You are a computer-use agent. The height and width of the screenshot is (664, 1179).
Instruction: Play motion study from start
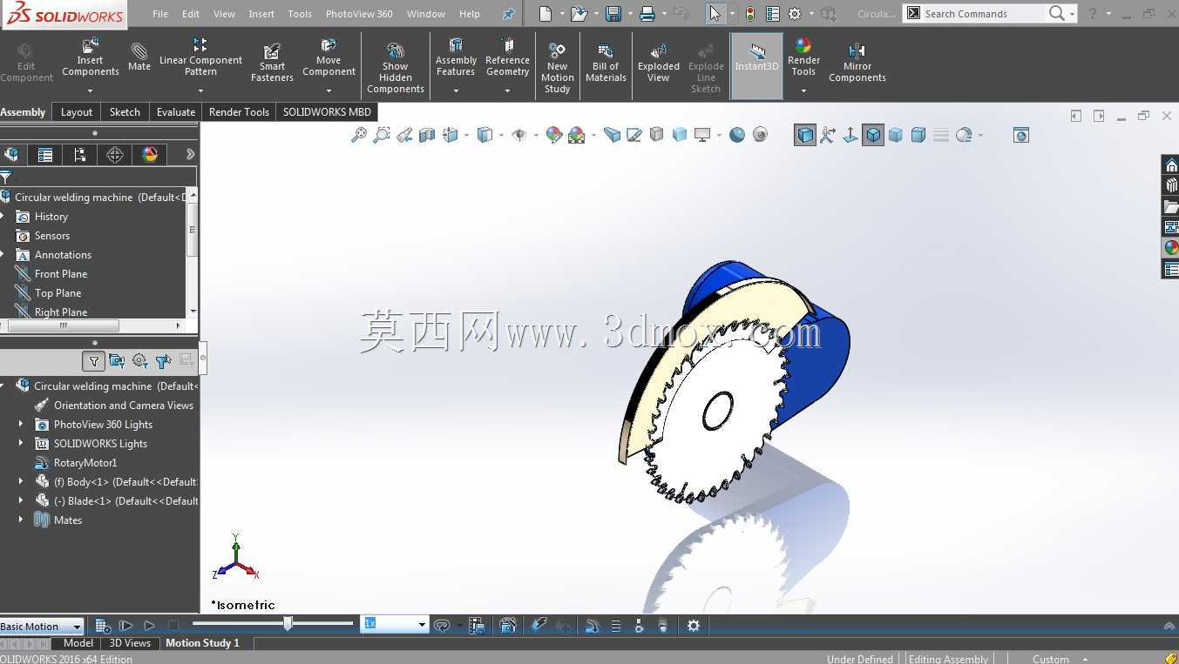point(125,626)
